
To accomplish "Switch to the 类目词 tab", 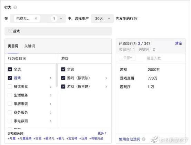I will 13,46.
